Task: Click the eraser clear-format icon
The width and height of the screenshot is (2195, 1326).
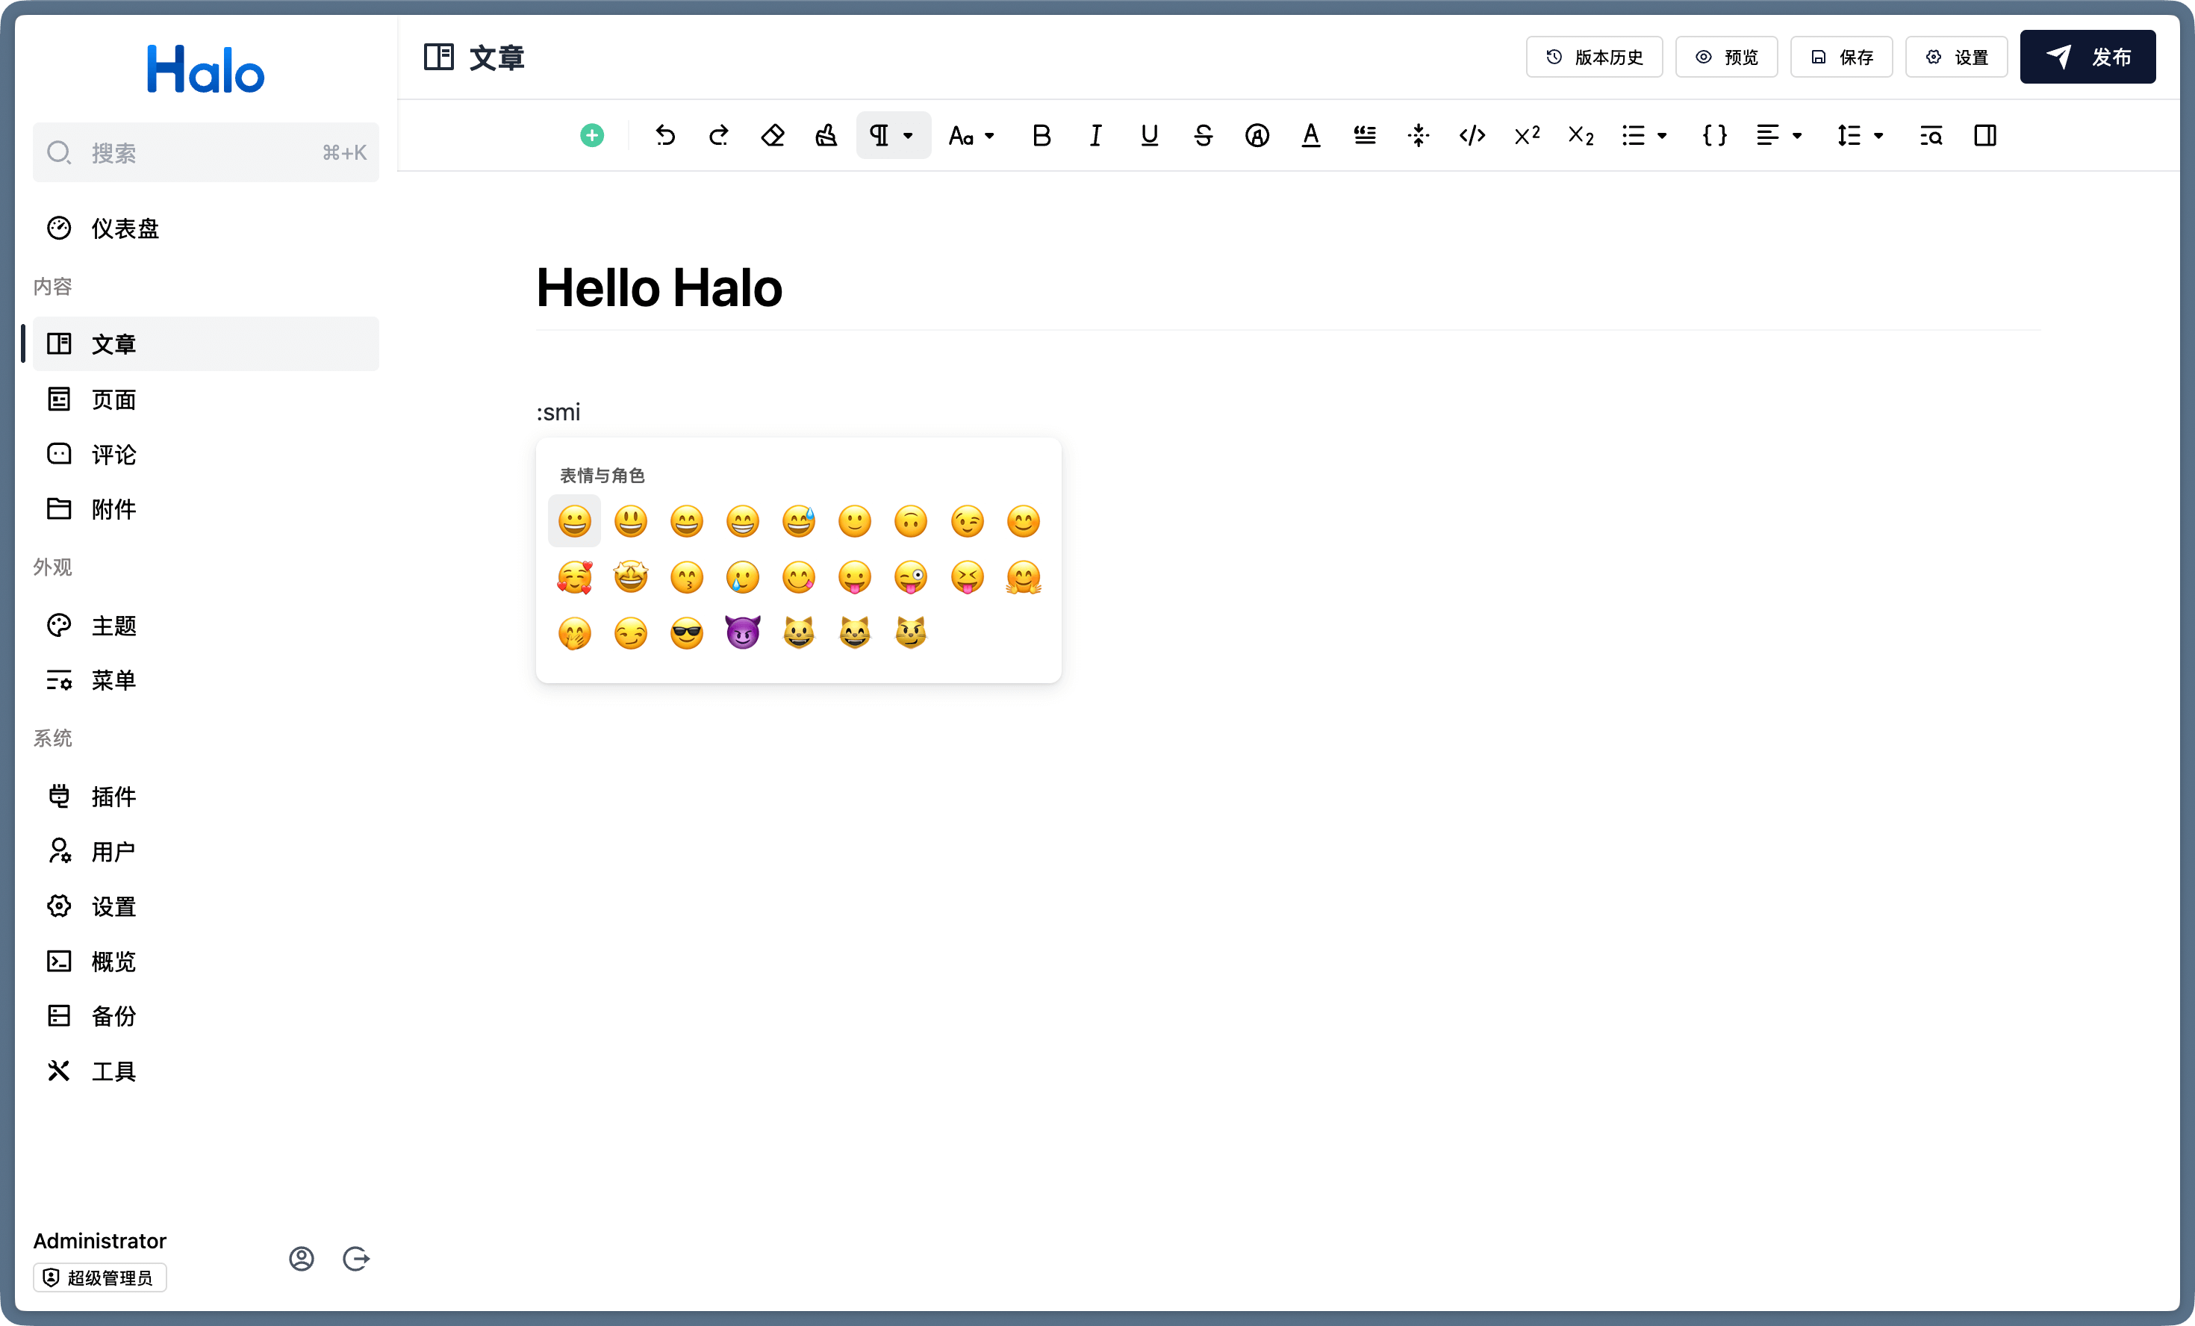Action: [x=772, y=135]
